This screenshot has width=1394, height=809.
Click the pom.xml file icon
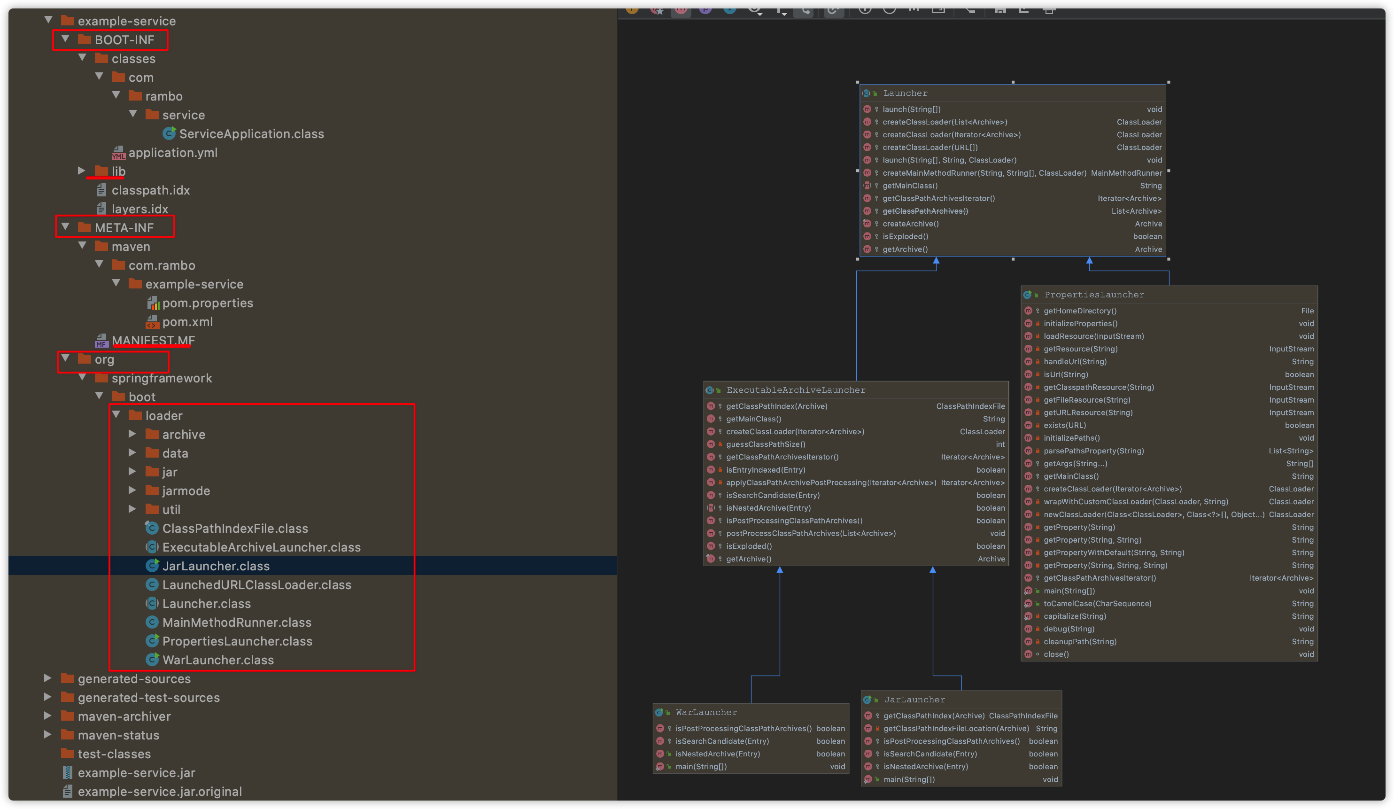(152, 321)
